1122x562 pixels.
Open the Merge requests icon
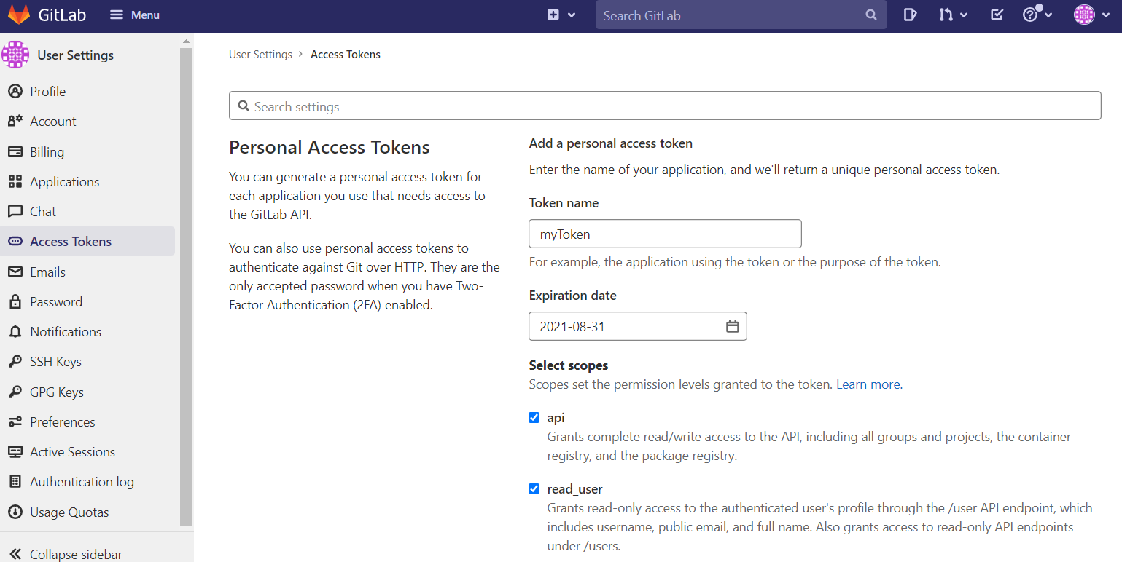click(948, 15)
